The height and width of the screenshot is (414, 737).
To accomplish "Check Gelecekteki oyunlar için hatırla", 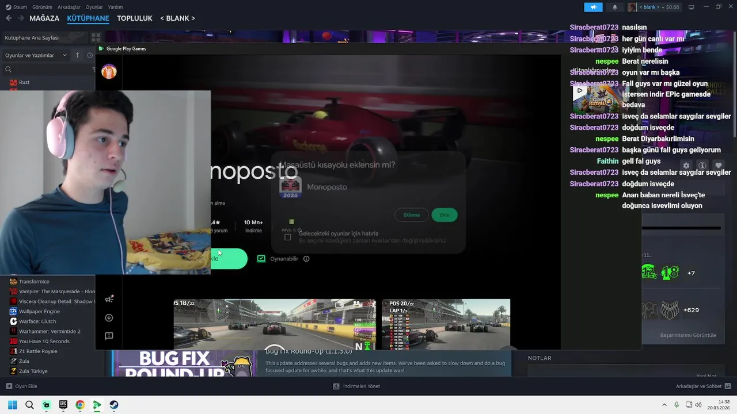I will coord(288,237).
